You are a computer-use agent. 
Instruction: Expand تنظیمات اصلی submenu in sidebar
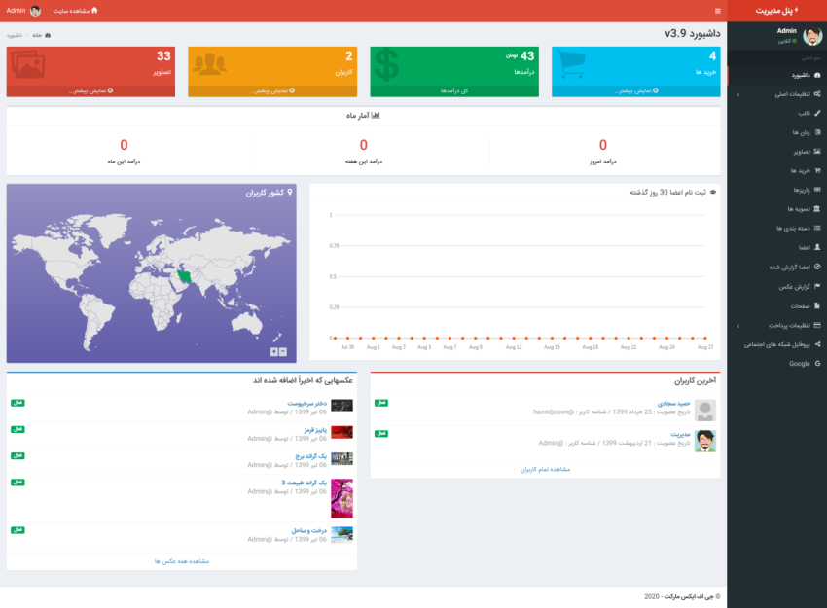[778, 94]
